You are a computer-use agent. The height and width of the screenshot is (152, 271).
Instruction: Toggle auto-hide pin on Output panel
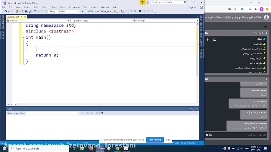pos(194,109)
